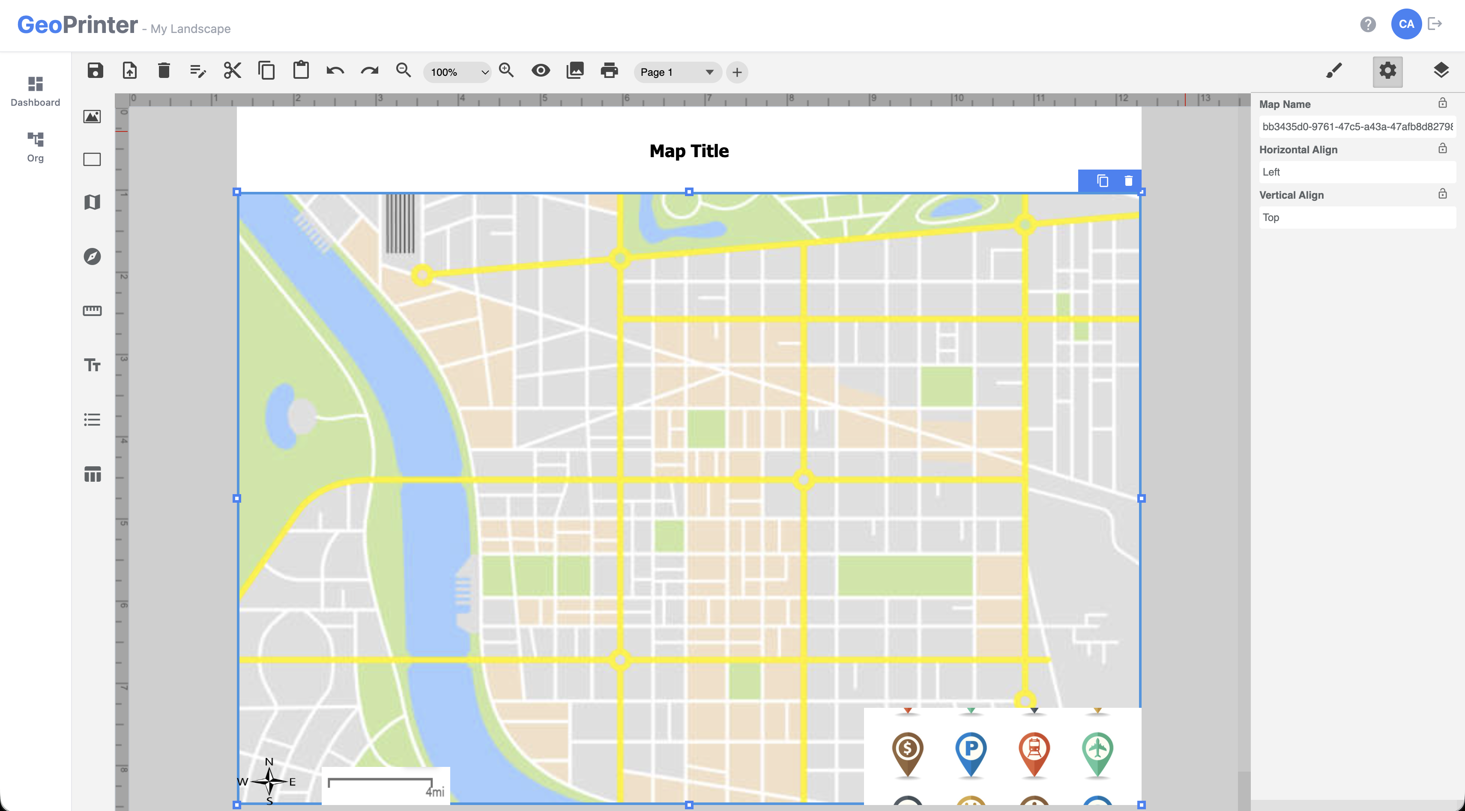Open the layers panel
This screenshot has width=1465, height=811.
point(1441,71)
